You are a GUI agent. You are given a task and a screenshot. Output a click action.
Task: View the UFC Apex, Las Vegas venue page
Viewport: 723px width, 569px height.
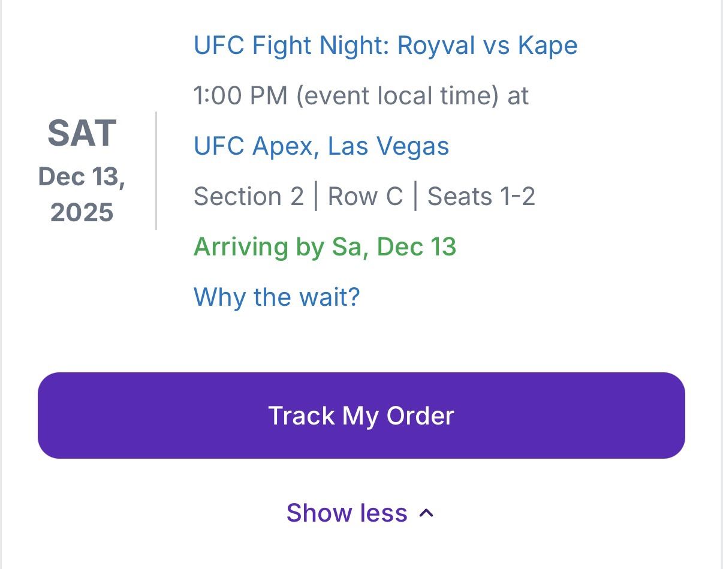click(321, 146)
